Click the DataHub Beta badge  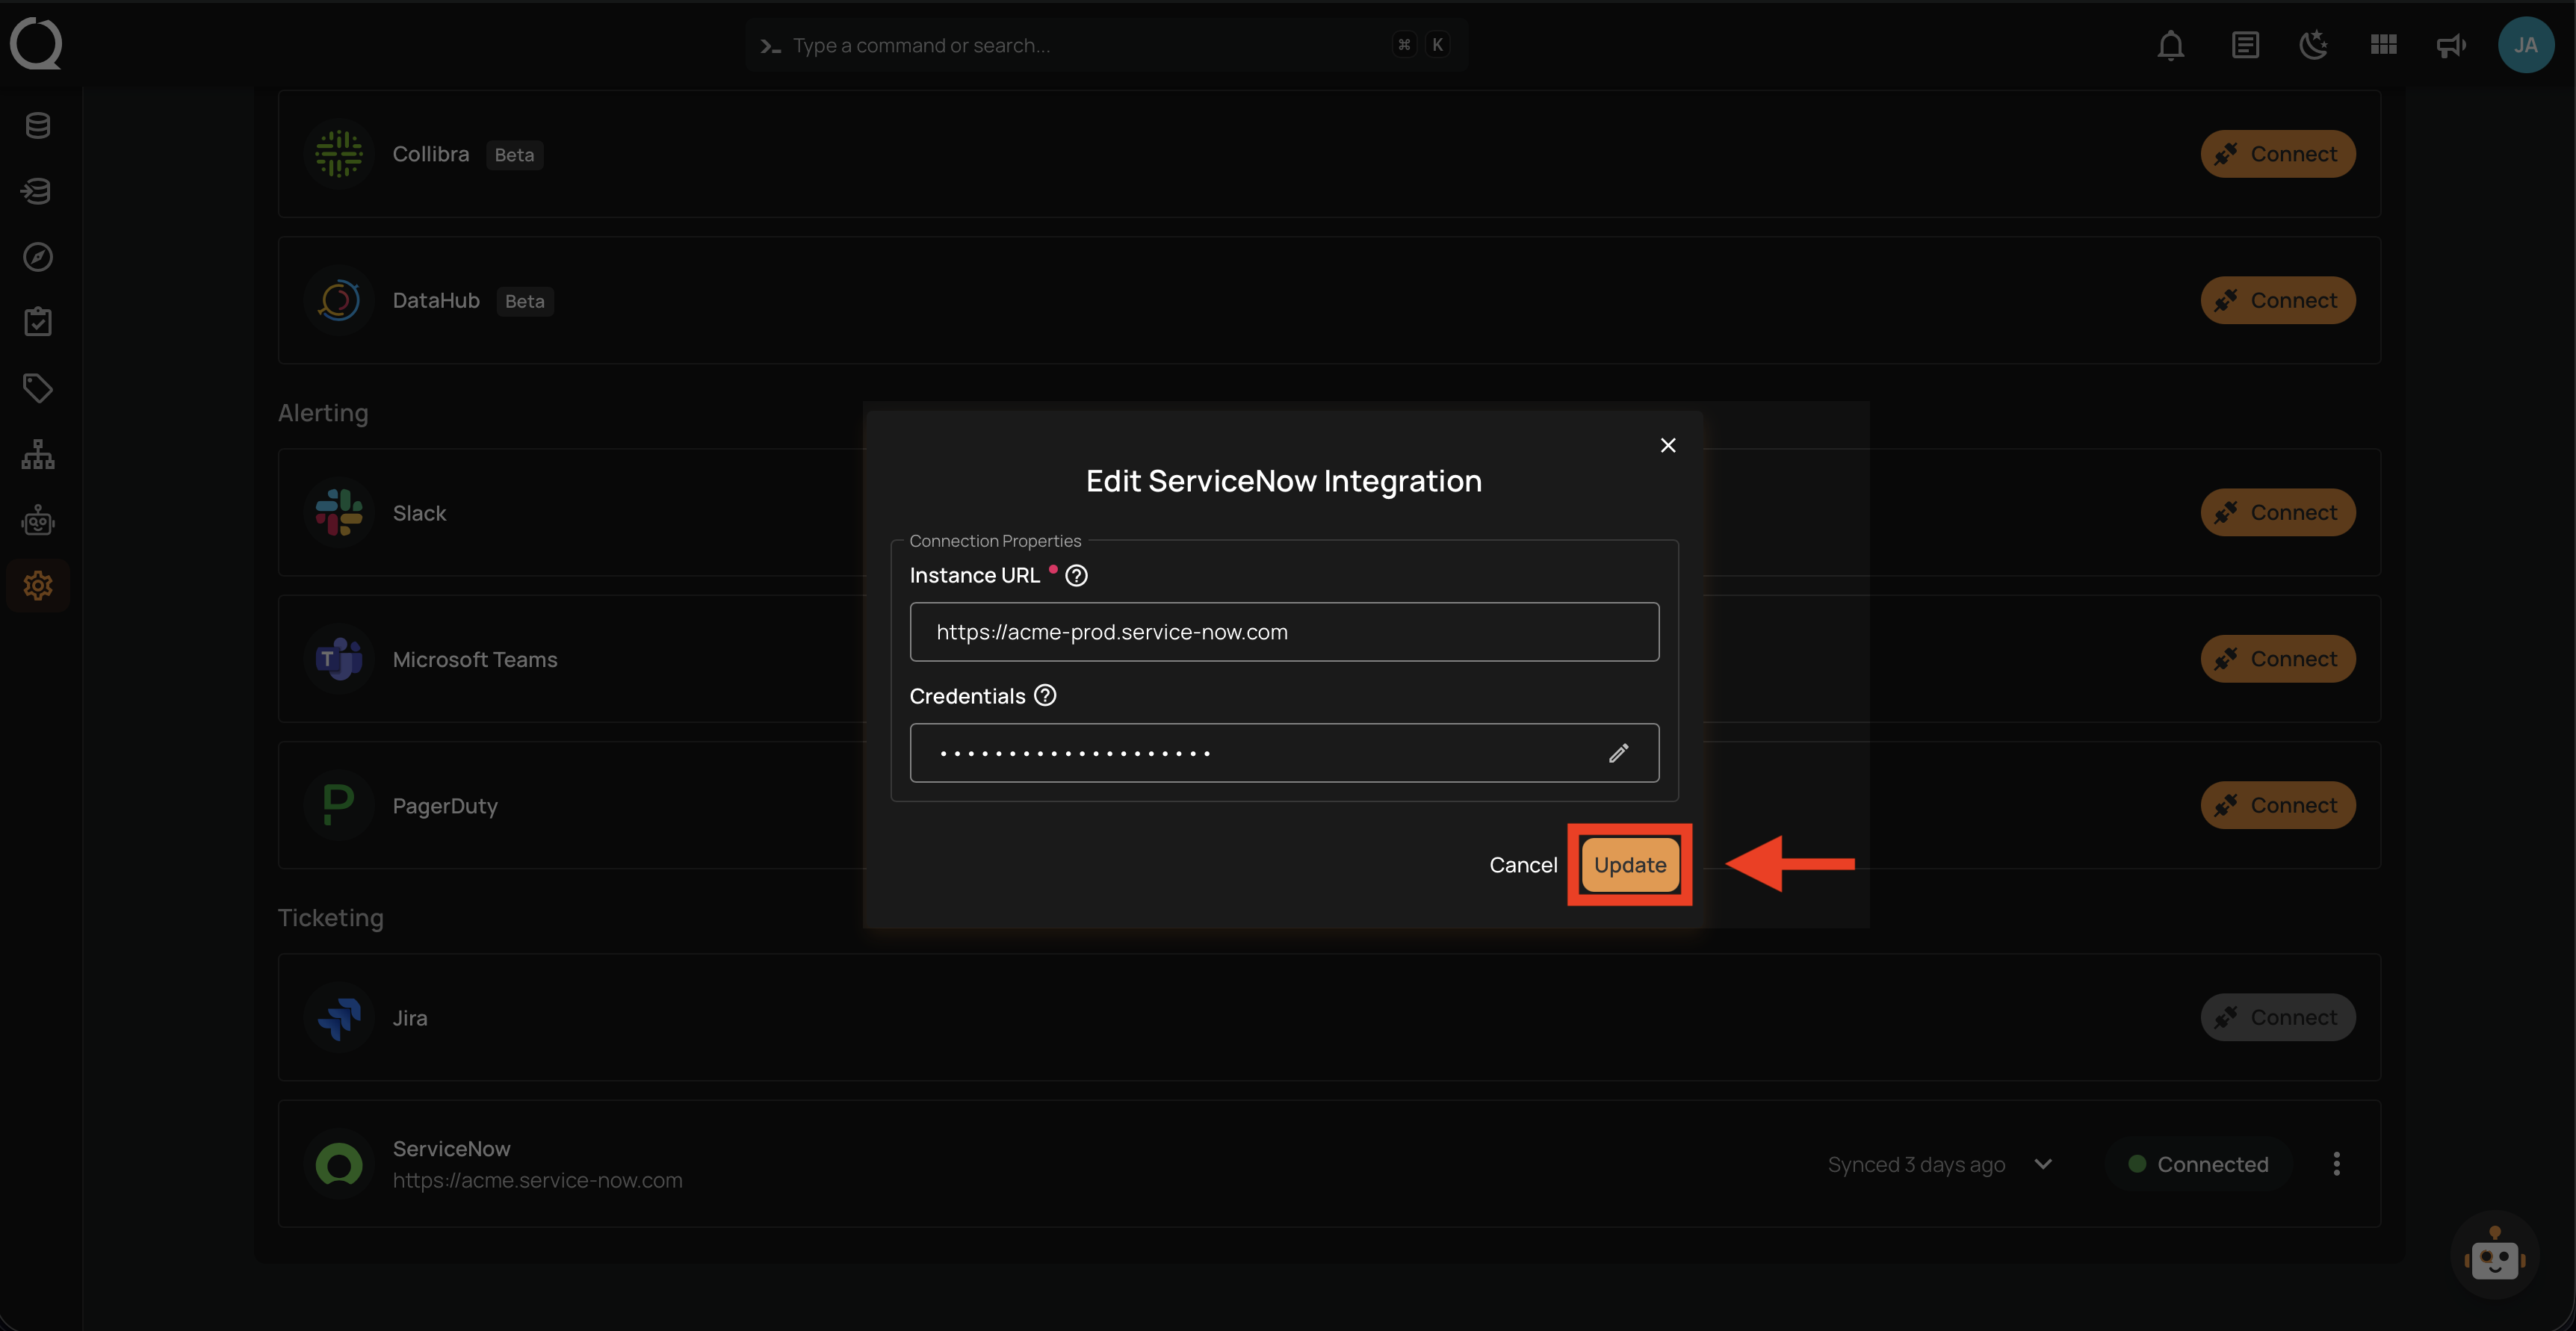(525, 301)
